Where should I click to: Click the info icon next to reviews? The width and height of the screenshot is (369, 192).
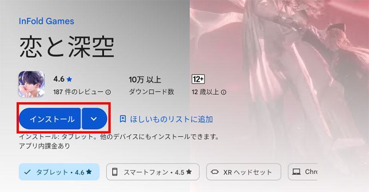click(108, 92)
